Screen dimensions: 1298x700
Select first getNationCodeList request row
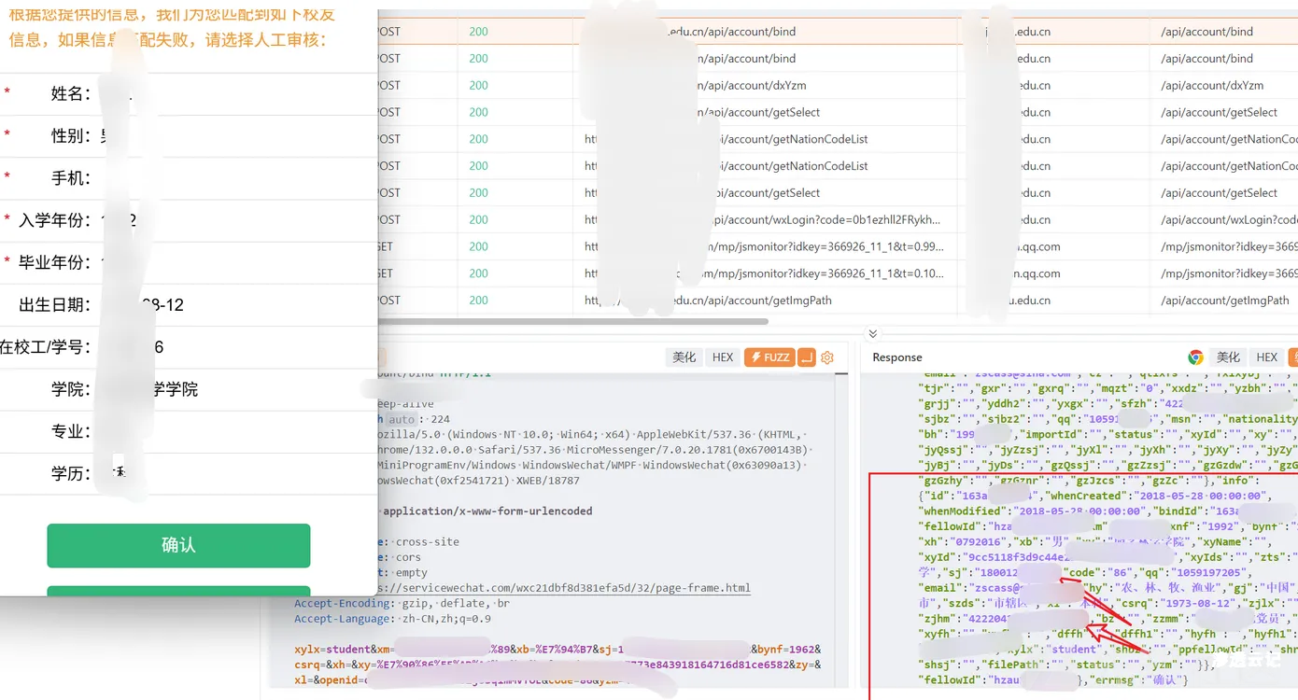[x=747, y=139]
